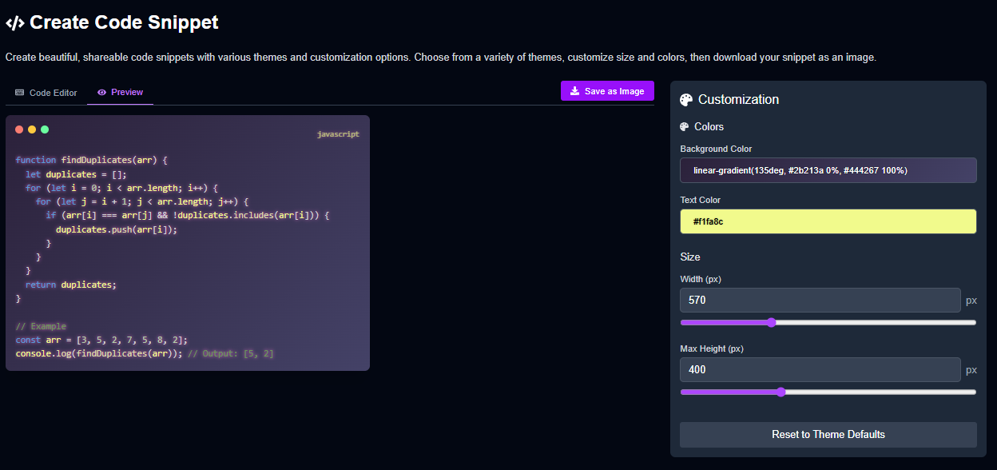
Task: Click the green window dot in the preview
Action: [x=44, y=129]
